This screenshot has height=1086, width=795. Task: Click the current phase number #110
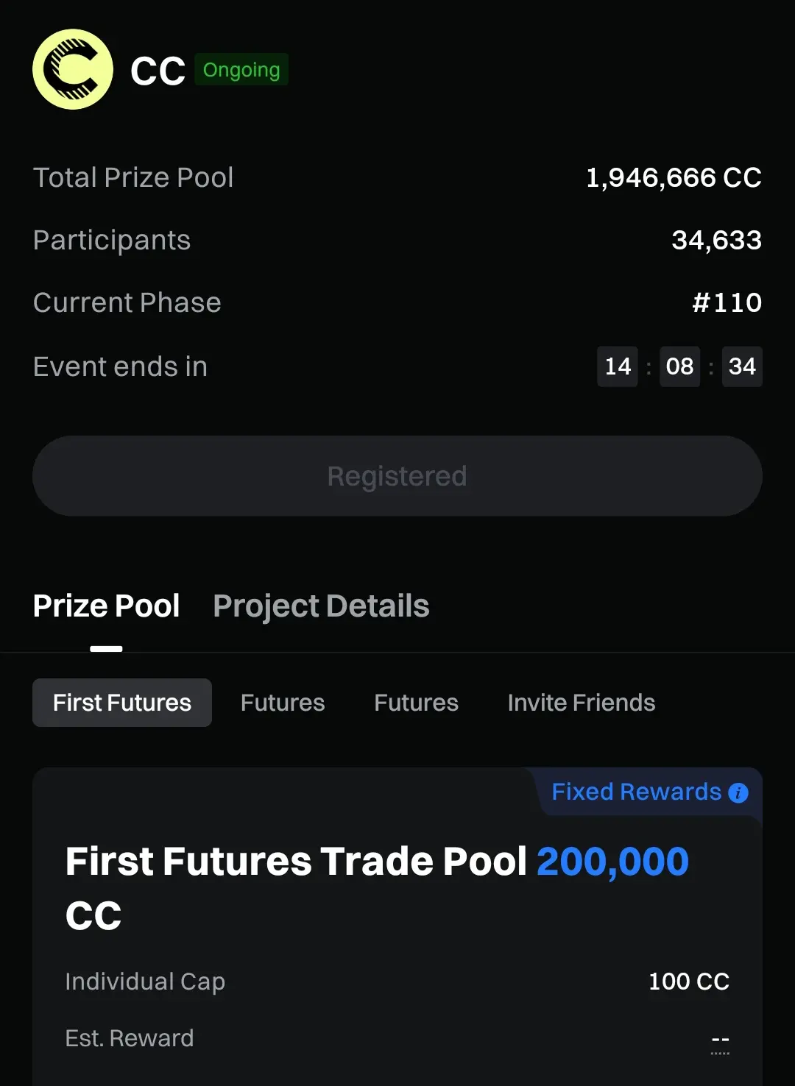(x=727, y=302)
